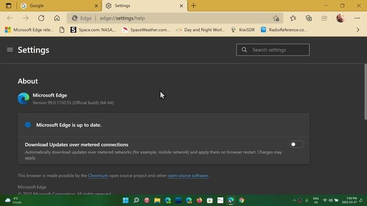Open Microsoft Edge release bookmark
The image size is (367, 206).
[29, 30]
